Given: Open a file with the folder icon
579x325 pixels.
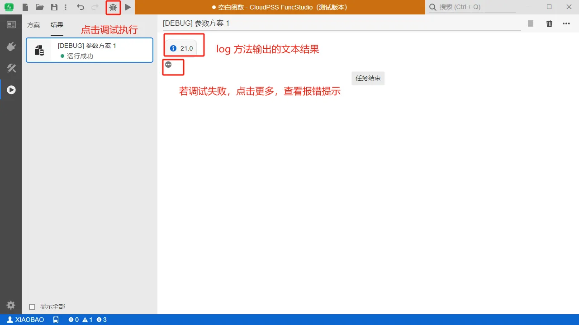Looking at the screenshot, I should tap(40, 7).
